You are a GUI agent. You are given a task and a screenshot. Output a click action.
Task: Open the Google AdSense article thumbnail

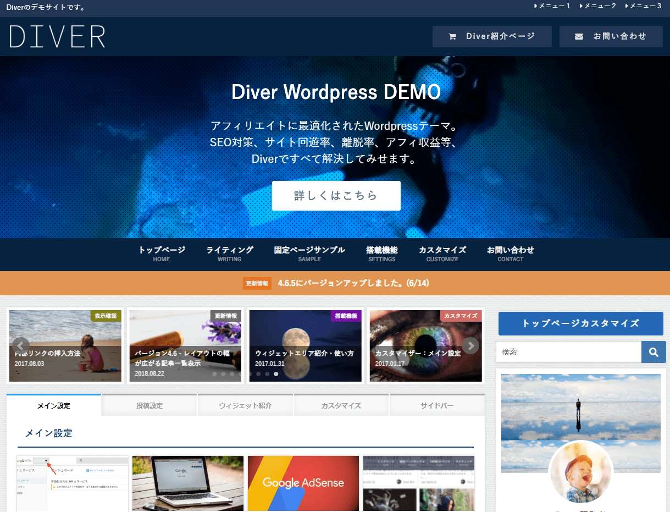(x=303, y=483)
